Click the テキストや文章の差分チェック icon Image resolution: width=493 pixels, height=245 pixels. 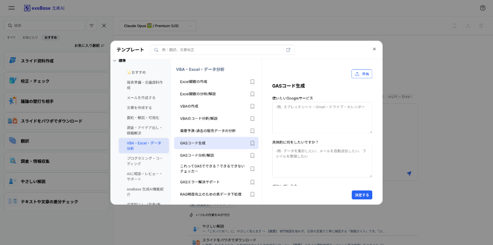click(x=12, y=201)
